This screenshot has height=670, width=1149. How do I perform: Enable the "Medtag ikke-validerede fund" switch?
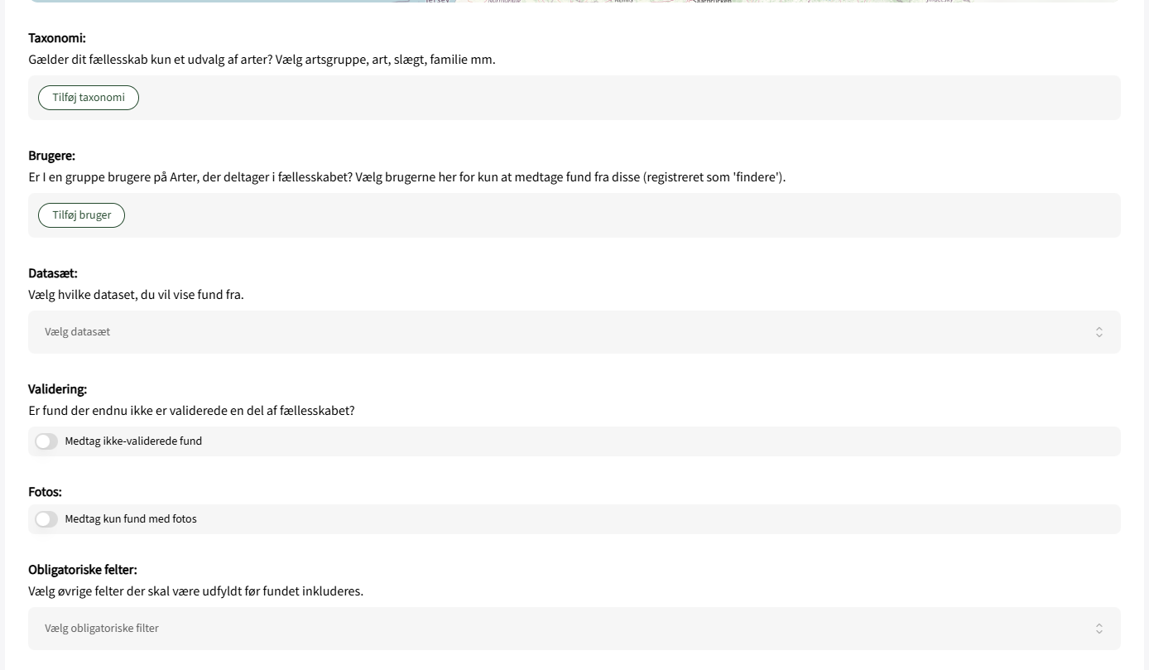(x=46, y=441)
